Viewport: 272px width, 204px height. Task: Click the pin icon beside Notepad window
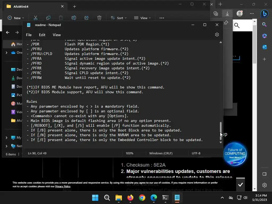(x=226, y=23)
